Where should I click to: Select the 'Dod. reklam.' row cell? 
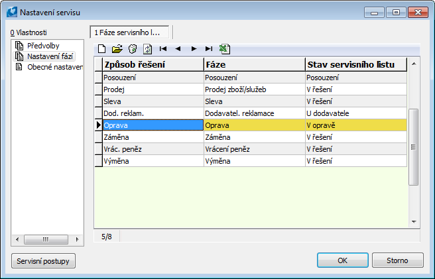click(153, 113)
